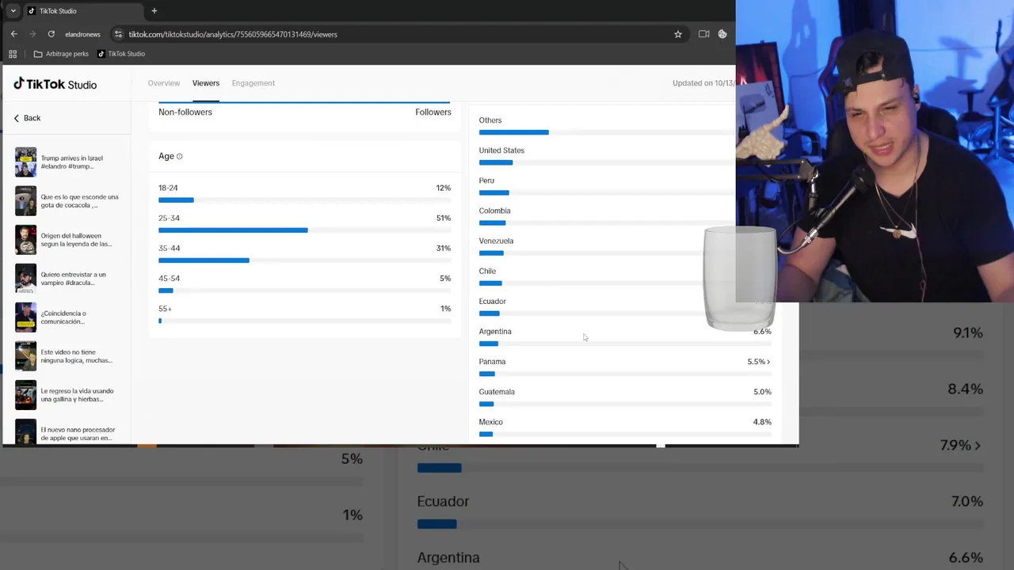Click the tiktok.com analytics URL field
Viewport: 1014px width, 570px height.
pyautogui.click(x=233, y=34)
